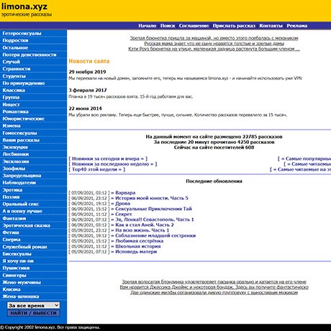The height and width of the screenshot is (331, 331).
Task: Select Прислать рассказ in the navigation bar
Action: 234,26
